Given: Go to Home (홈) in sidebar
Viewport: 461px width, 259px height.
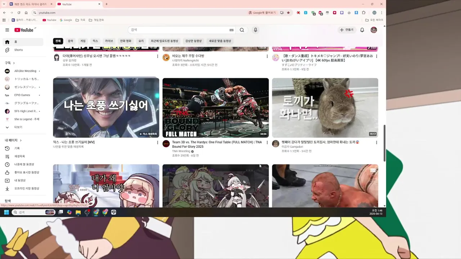Looking at the screenshot, I should [x=23, y=42].
